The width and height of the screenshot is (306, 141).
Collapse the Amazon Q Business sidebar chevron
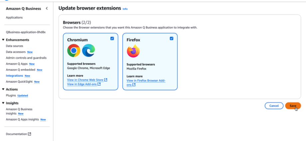click(x=47, y=8)
